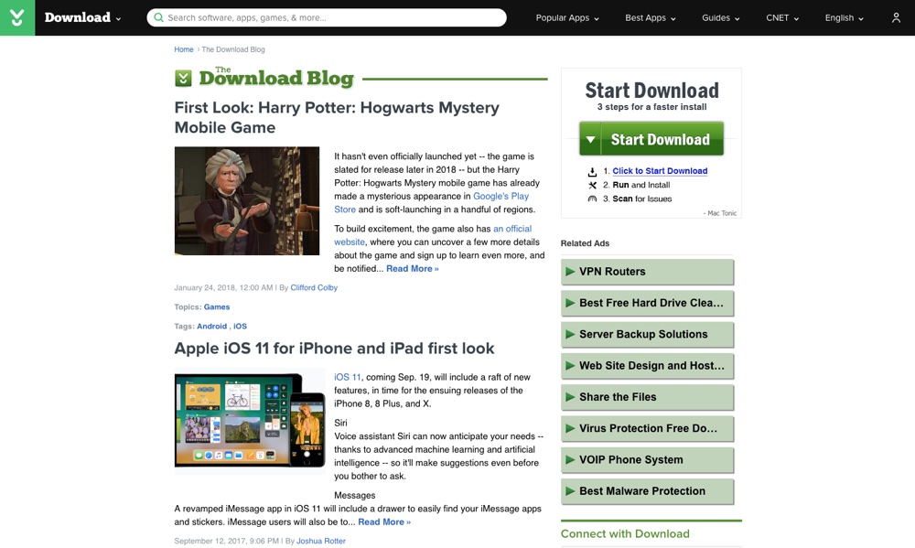The height and width of the screenshot is (548, 915).
Task: Open the iOS 11 iPad thumbnail image
Action: [x=250, y=421]
